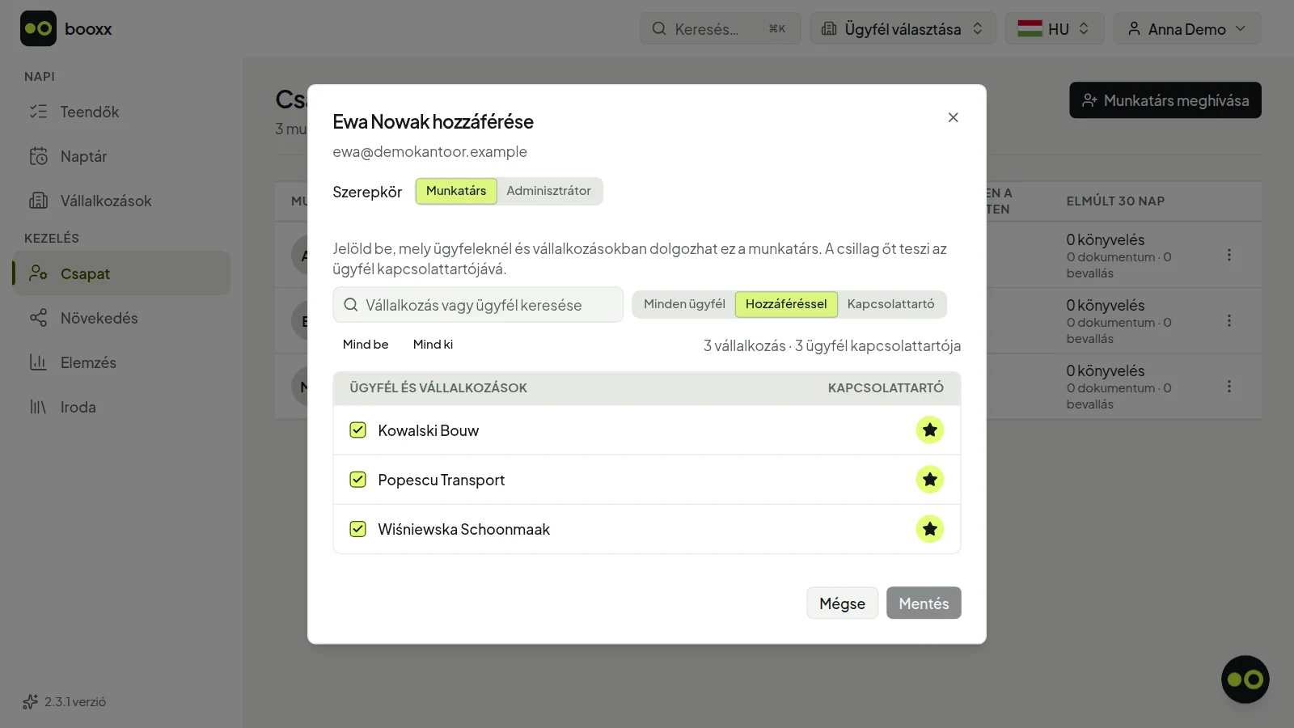The height and width of the screenshot is (728, 1294).
Task: Click the Mégse button
Action: click(842, 603)
